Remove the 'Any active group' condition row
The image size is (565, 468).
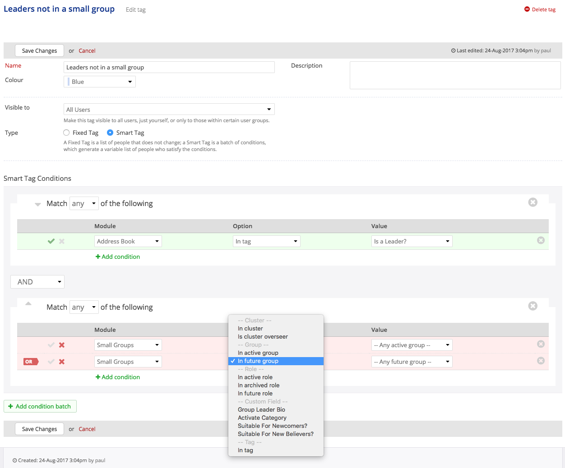[541, 344]
